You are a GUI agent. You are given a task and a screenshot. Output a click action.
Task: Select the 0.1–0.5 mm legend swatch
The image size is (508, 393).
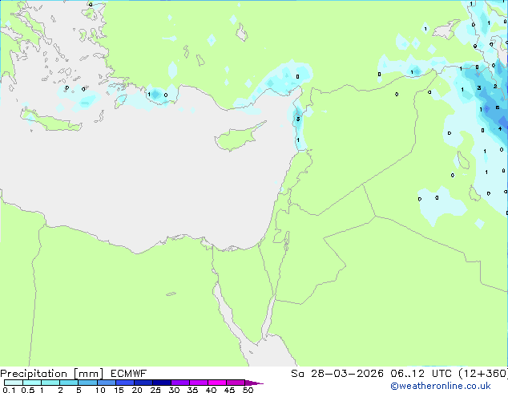tap(14, 383)
